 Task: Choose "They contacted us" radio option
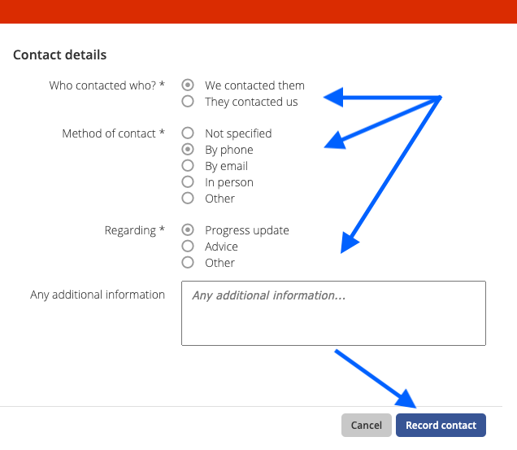pos(188,102)
